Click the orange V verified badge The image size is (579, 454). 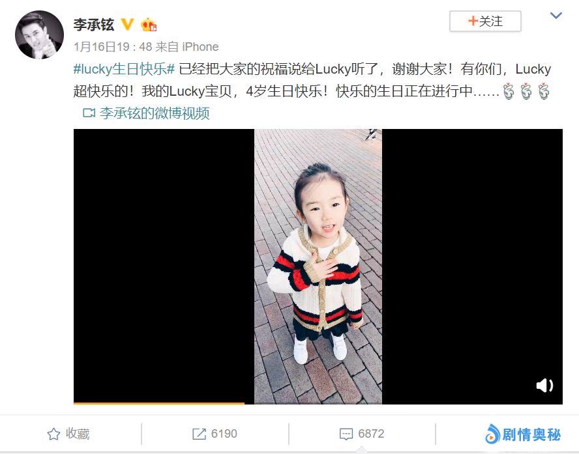[x=127, y=24]
